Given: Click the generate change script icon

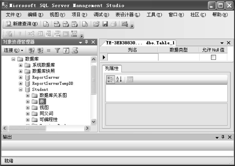Looking at the screenshot, I should click(9, 34).
